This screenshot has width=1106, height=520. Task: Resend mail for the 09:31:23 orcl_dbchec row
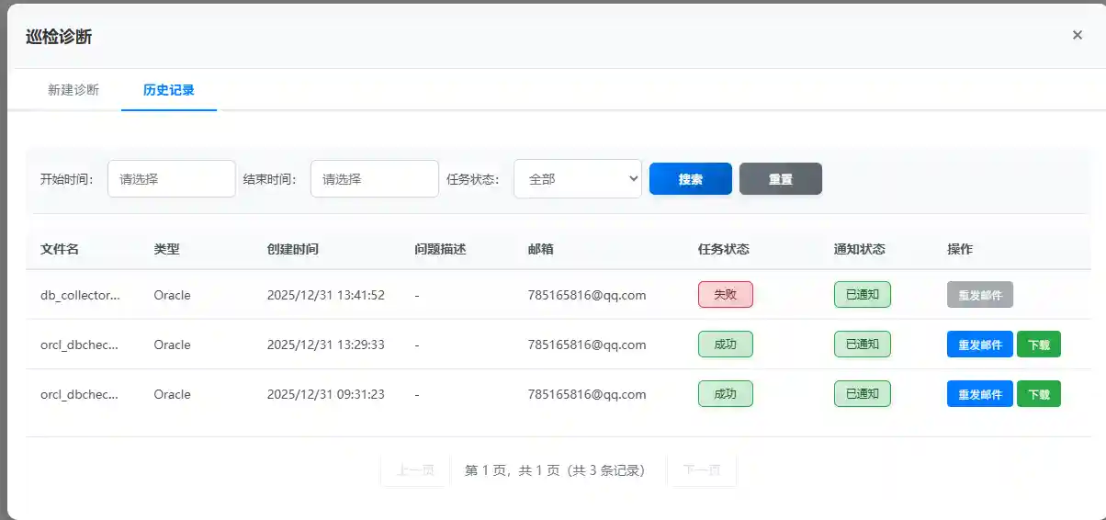tap(980, 394)
